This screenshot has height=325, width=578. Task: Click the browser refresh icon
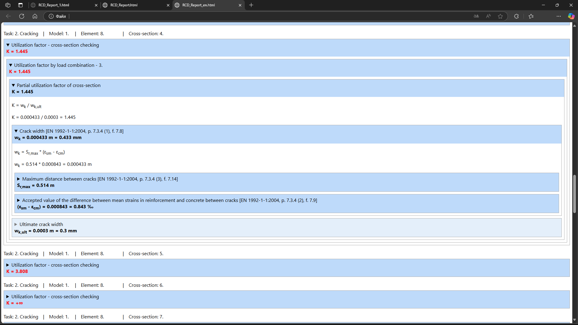(22, 16)
